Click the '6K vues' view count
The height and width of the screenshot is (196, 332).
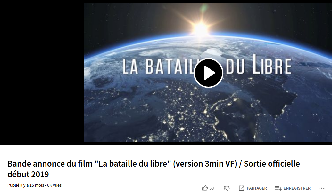tap(54, 185)
